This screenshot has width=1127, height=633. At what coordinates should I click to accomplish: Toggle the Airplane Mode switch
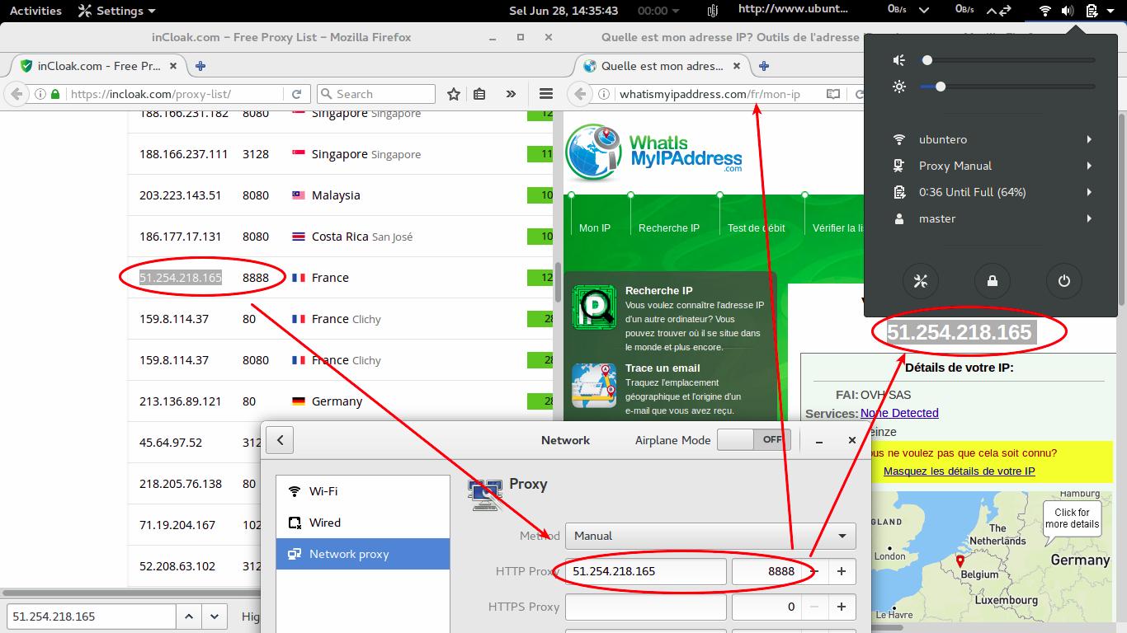[x=753, y=440]
